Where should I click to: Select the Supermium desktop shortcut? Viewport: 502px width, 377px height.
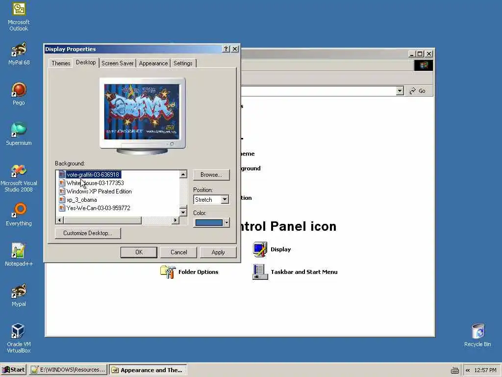pyautogui.click(x=19, y=134)
